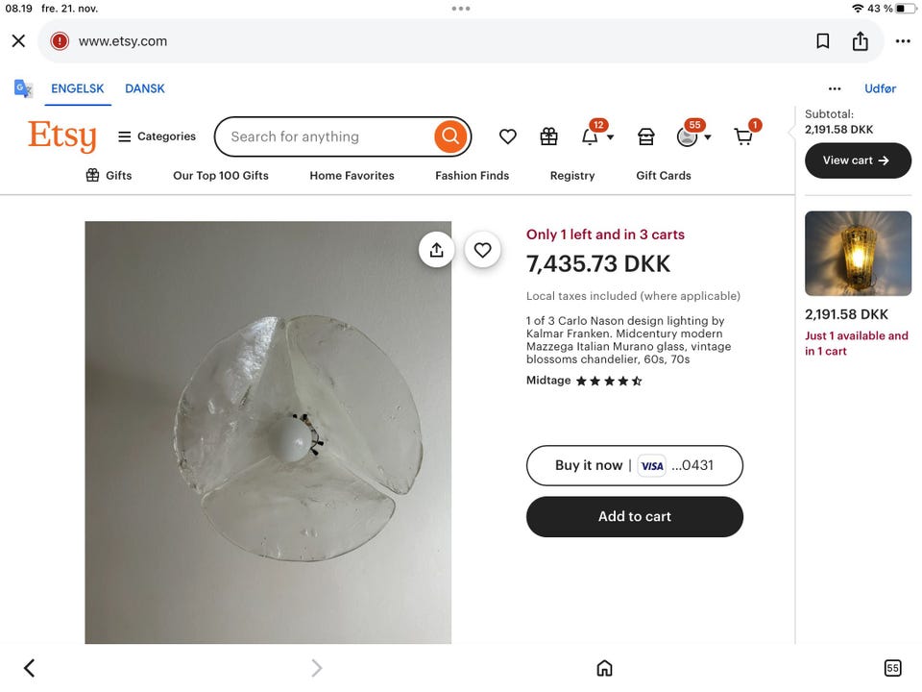This screenshot has width=922, height=692.
Task: Open Etsy favorites heart in header
Action: coord(508,137)
